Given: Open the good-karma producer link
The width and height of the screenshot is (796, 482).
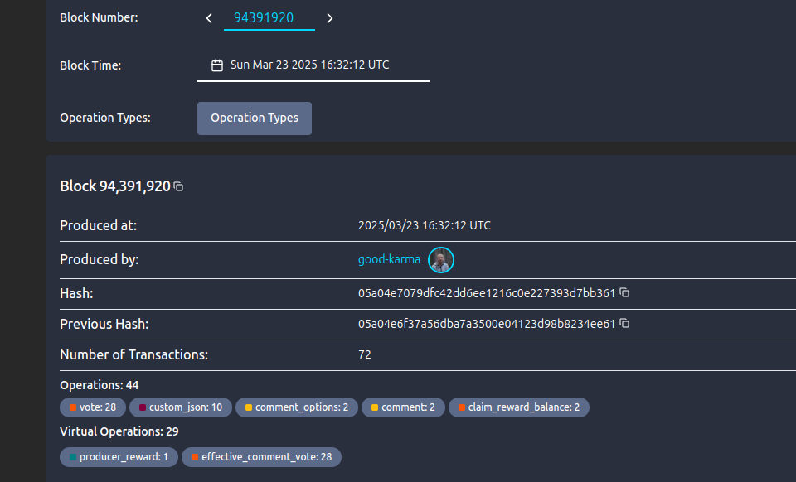Looking at the screenshot, I should [389, 260].
